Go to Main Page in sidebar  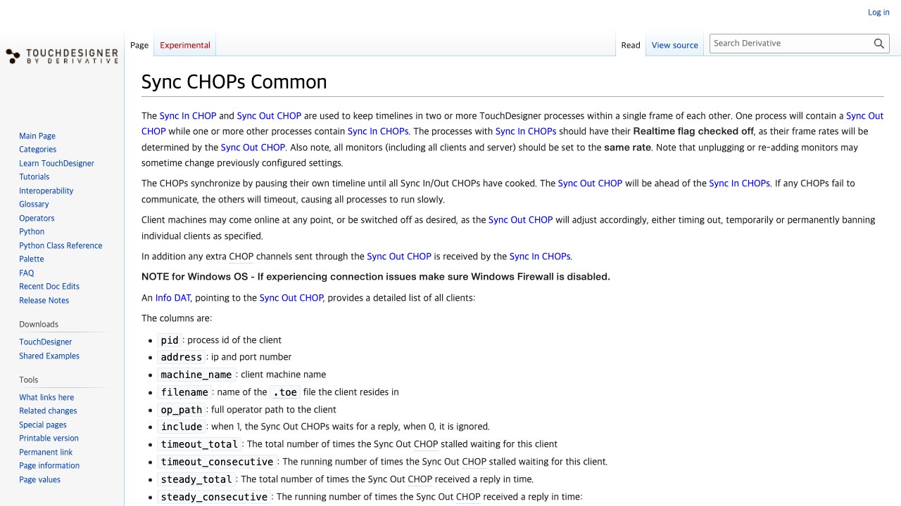click(x=37, y=136)
